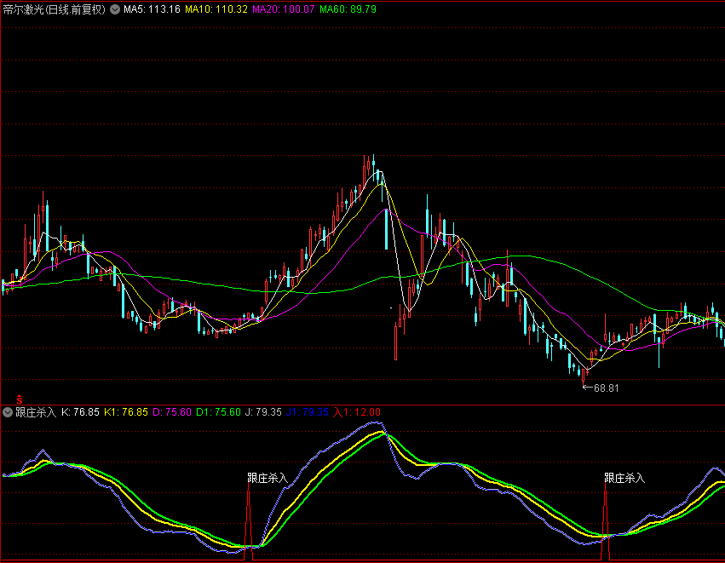Click J1: 79.35 indicator value
The width and height of the screenshot is (725, 563).
coord(307,412)
